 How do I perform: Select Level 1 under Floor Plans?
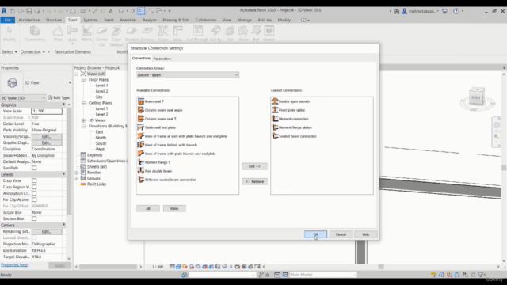coord(101,85)
